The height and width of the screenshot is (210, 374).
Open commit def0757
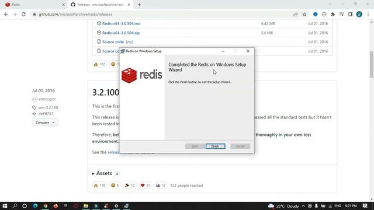(x=46, y=114)
